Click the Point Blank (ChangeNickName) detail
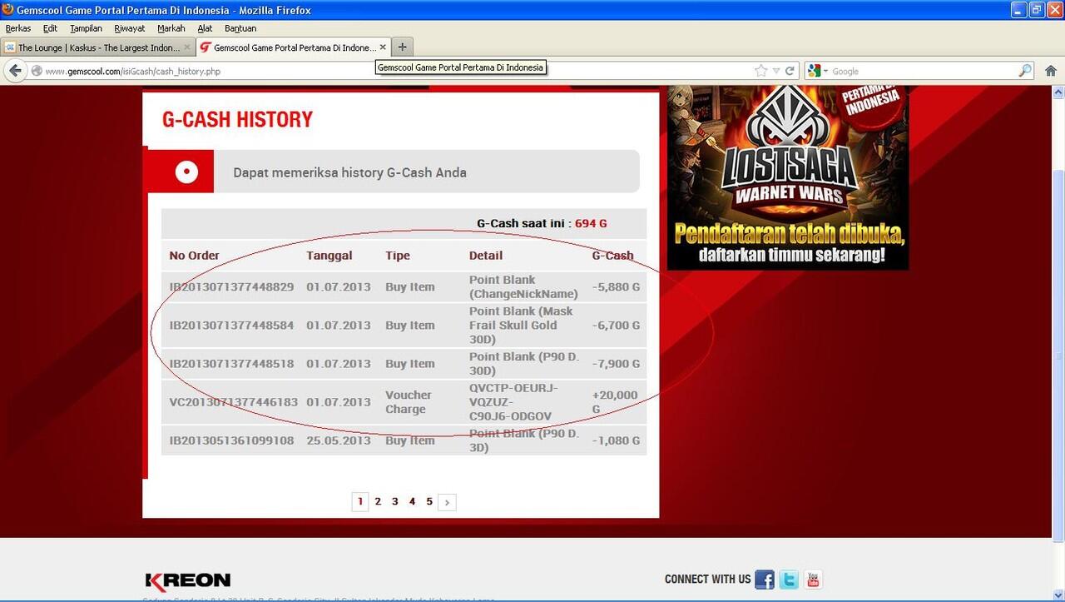 click(523, 287)
